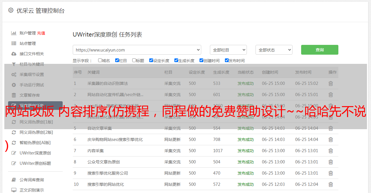Click keyword 内容采集
The height and width of the screenshot is (193, 371).
[x=96, y=151]
